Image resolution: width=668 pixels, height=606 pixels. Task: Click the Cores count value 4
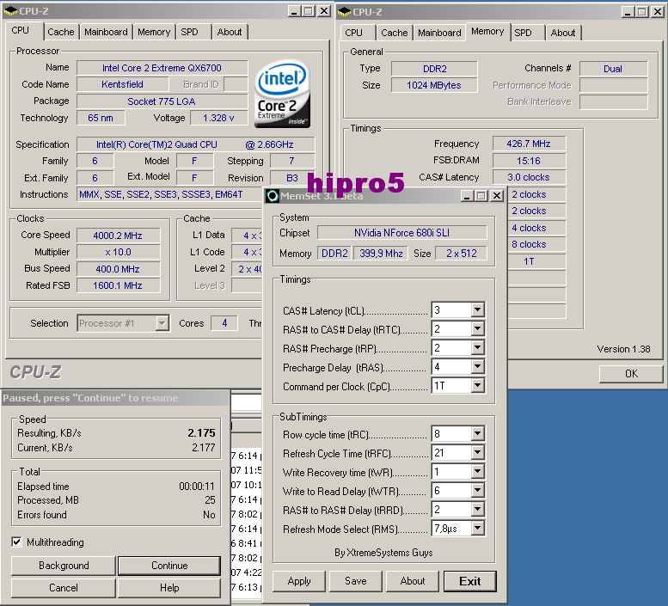click(x=224, y=323)
